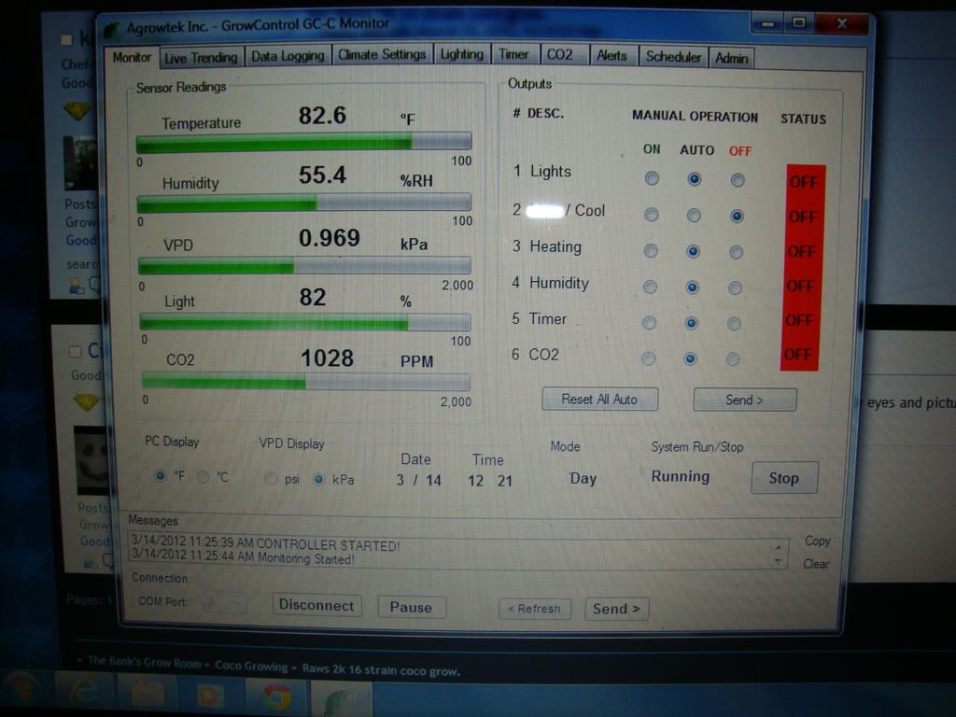The image size is (956, 717).
Task: Set Lights output to AUTO
Action: (x=694, y=178)
